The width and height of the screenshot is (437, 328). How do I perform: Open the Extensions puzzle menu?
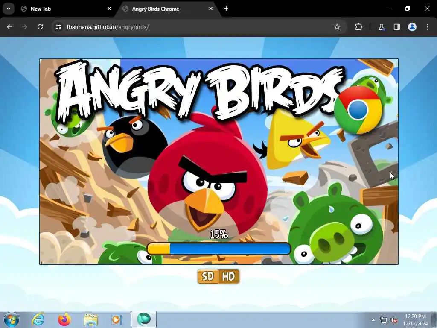pyautogui.click(x=358, y=27)
